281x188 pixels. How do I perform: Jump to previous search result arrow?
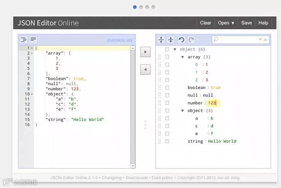pyautogui.click(x=265, y=39)
